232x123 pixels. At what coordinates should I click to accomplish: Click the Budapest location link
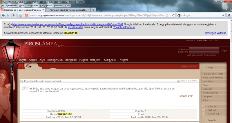tap(192, 81)
